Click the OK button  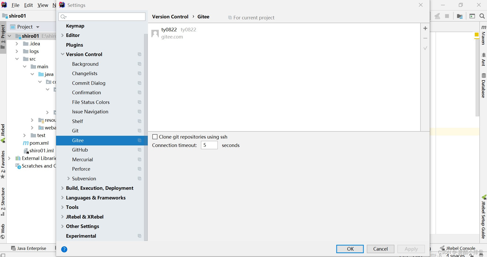[350, 249]
